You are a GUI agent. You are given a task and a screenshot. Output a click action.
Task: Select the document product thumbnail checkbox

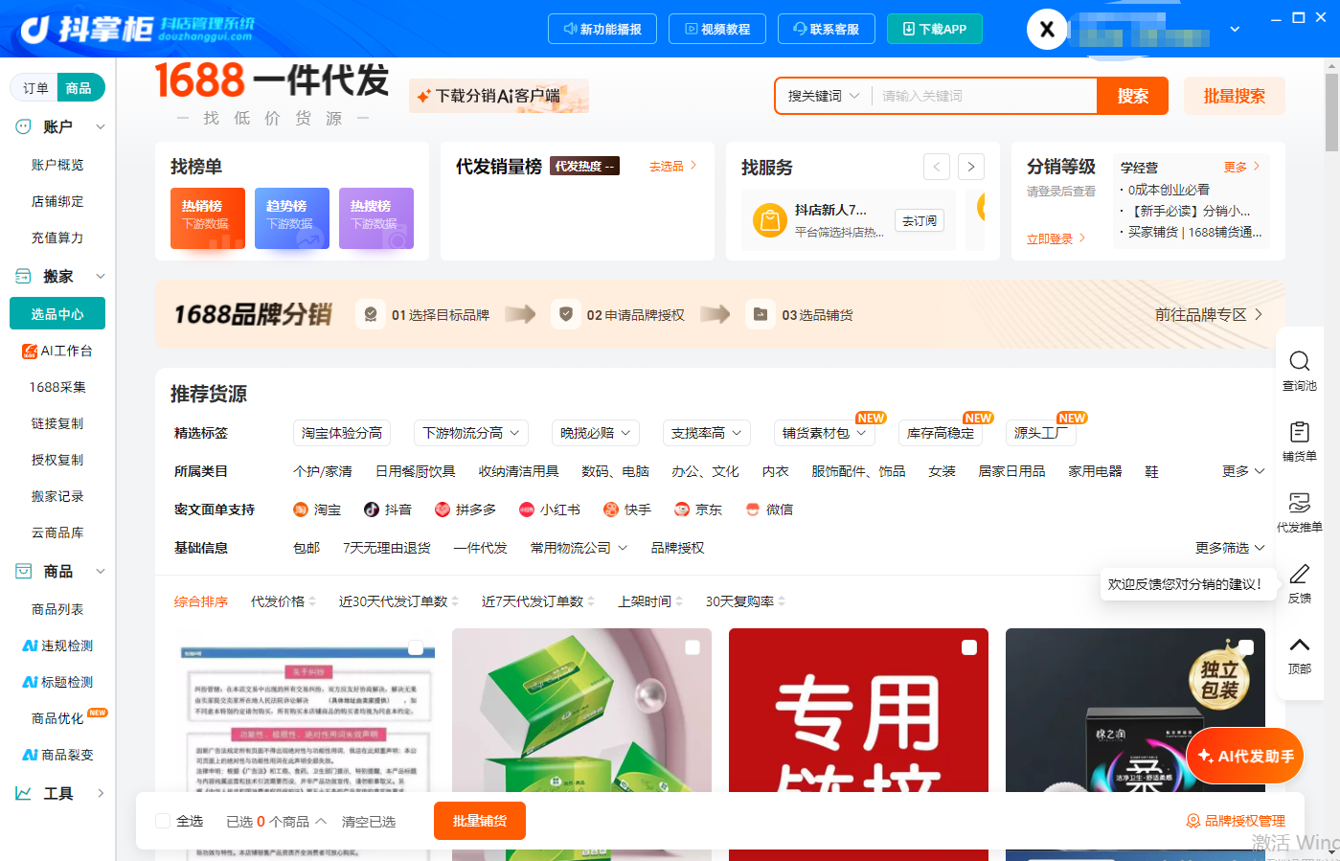416,648
